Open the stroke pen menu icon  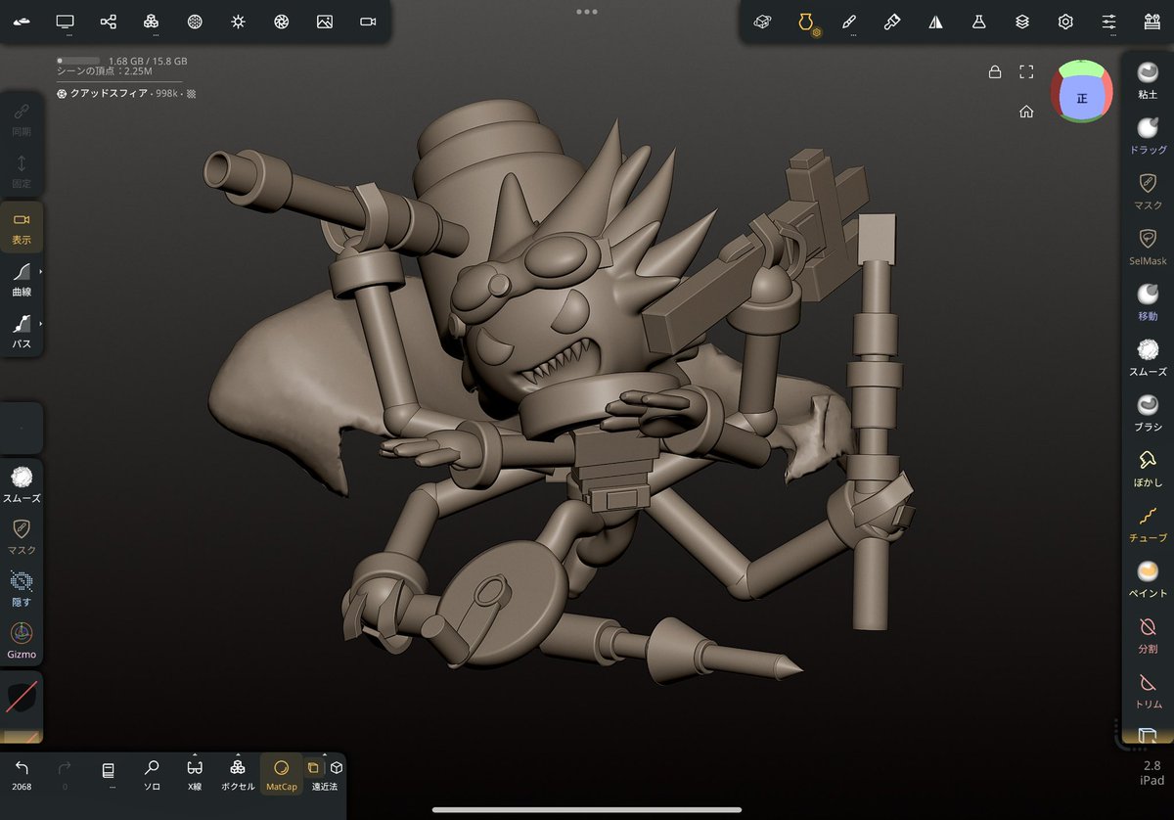coord(849,22)
